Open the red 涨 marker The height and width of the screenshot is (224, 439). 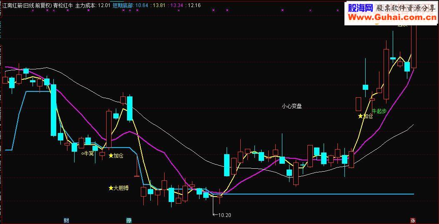(x=413, y=221)
